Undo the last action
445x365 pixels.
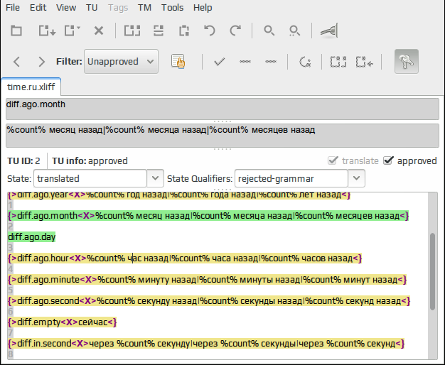[210, 31]
